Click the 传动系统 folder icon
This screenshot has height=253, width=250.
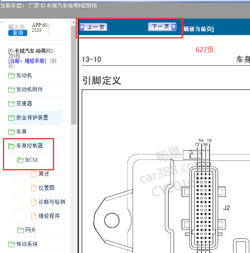pyautogui.click(x=12, y=244)
